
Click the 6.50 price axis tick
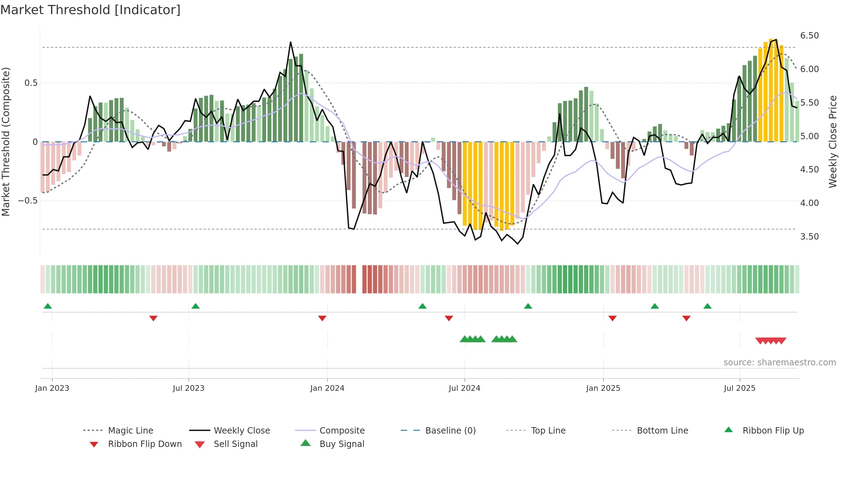coord(809,36)
